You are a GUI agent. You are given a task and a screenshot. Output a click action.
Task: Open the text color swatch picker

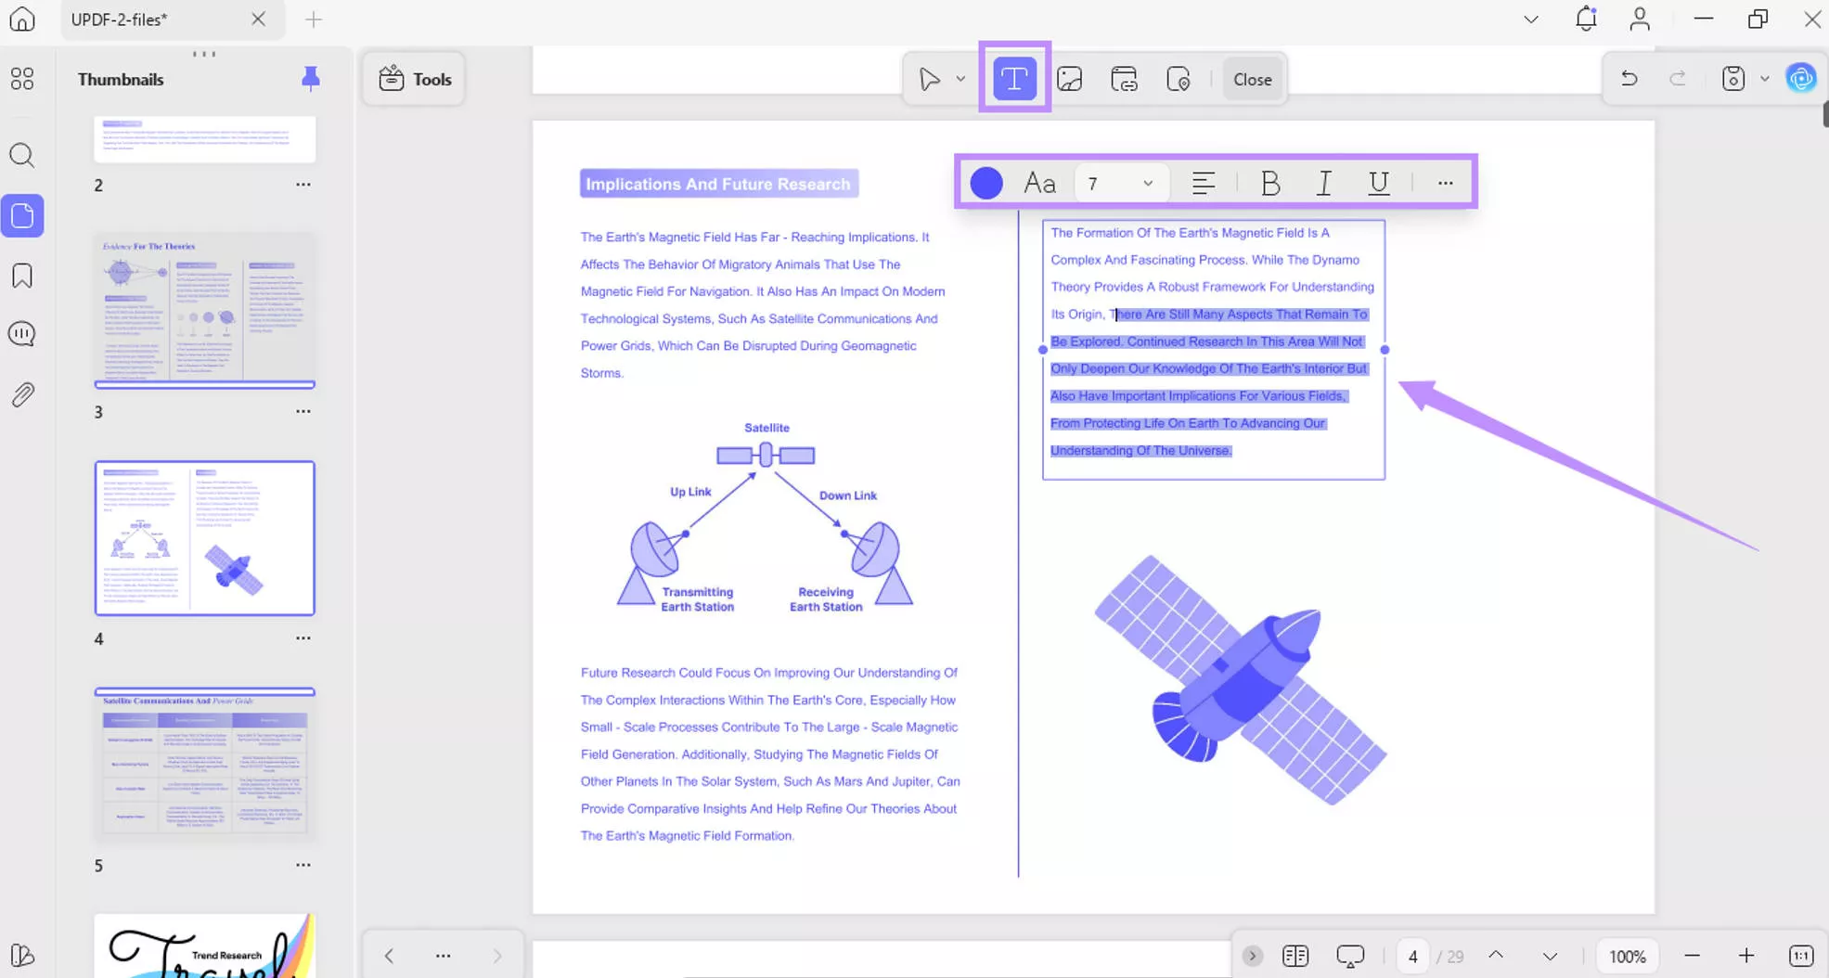click(986, 183)
